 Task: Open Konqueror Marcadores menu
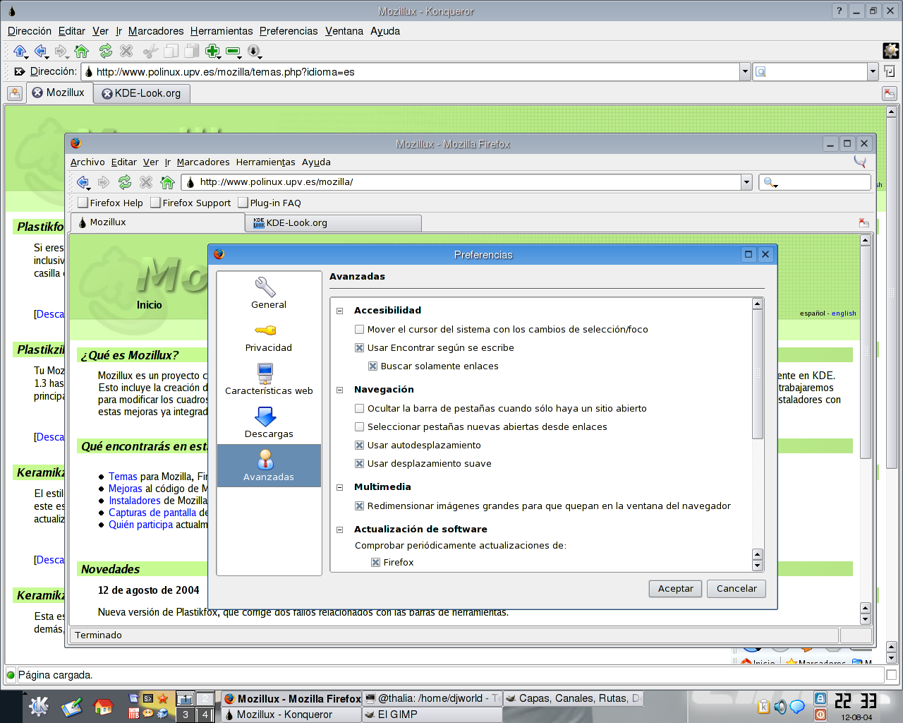click(x=156, y=31)
